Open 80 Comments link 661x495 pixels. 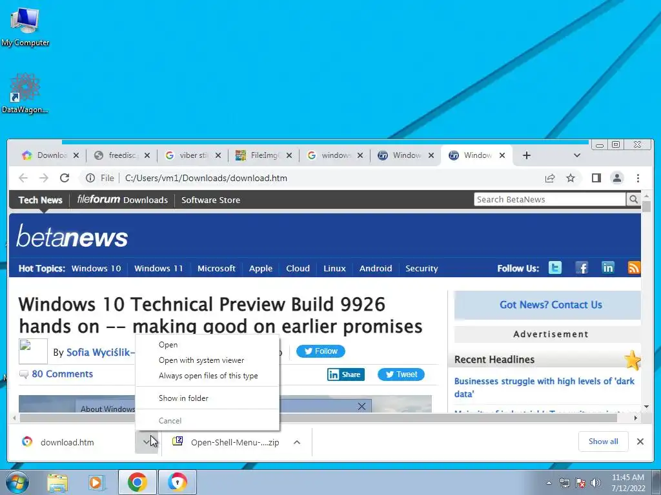pos(63,374)
